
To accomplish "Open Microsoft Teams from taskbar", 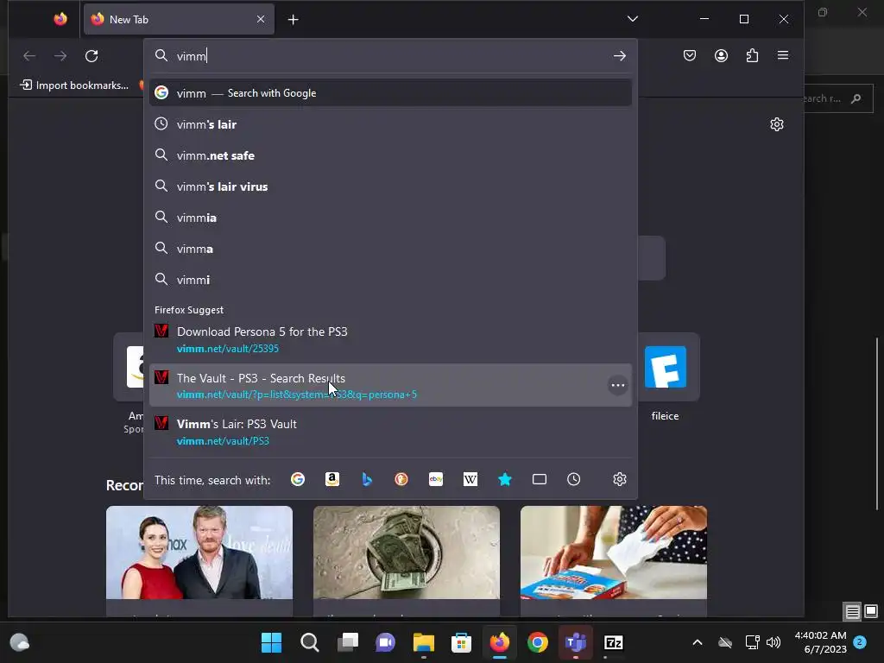I will coord(576,642).
